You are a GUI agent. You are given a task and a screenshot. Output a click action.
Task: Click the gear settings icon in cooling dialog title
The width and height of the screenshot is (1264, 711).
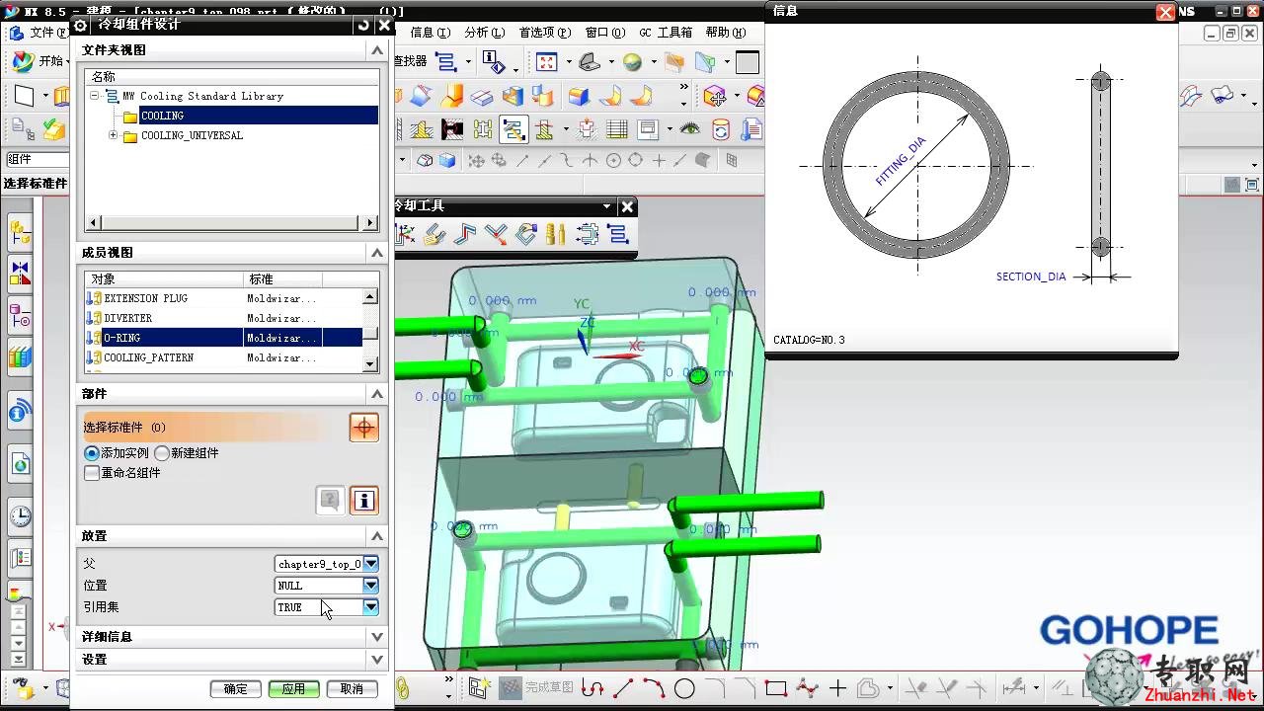(81, 25)
